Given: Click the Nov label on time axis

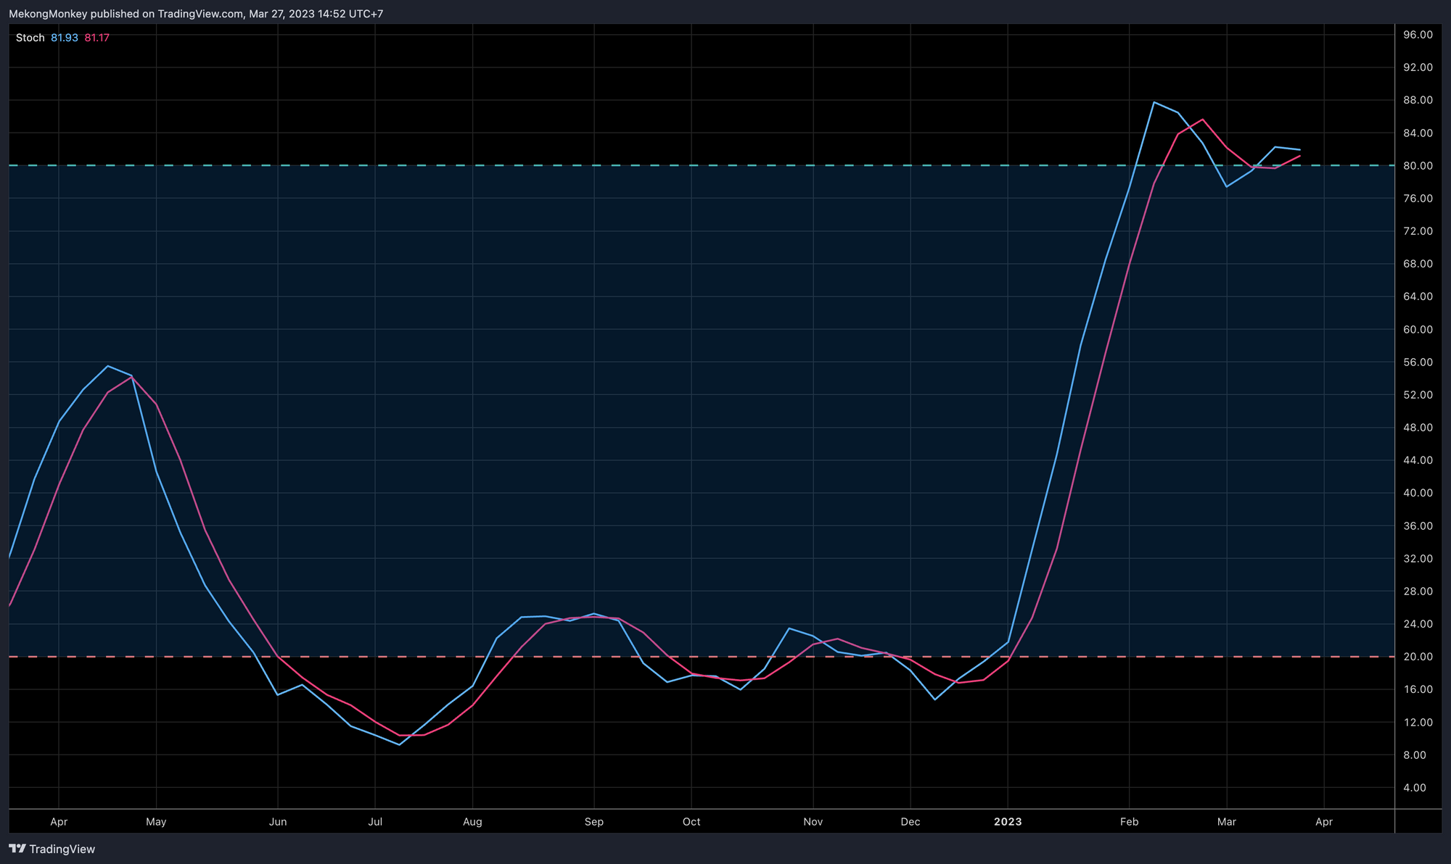Looking at the screenshot, I should [x=813, y=822].
